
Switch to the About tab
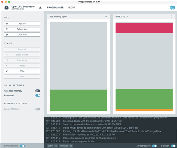pos(71,8)
